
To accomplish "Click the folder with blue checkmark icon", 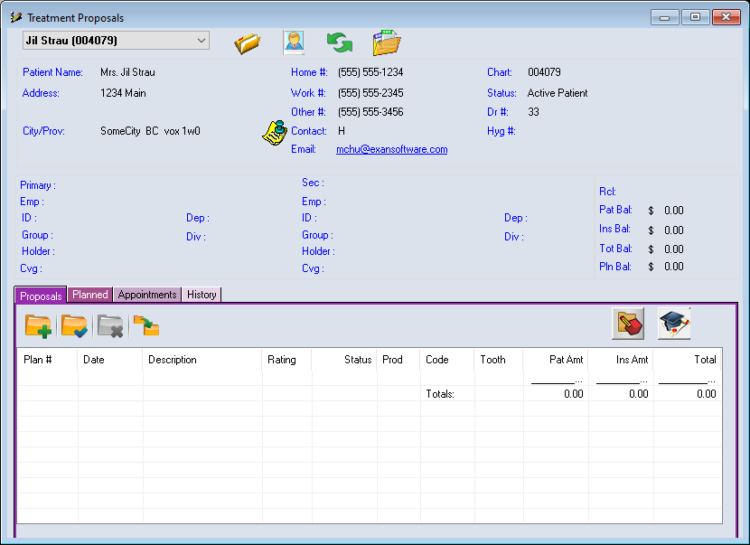I will tap(74, 325).
